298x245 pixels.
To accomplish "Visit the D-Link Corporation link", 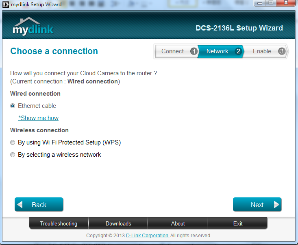I will point(148,236).
